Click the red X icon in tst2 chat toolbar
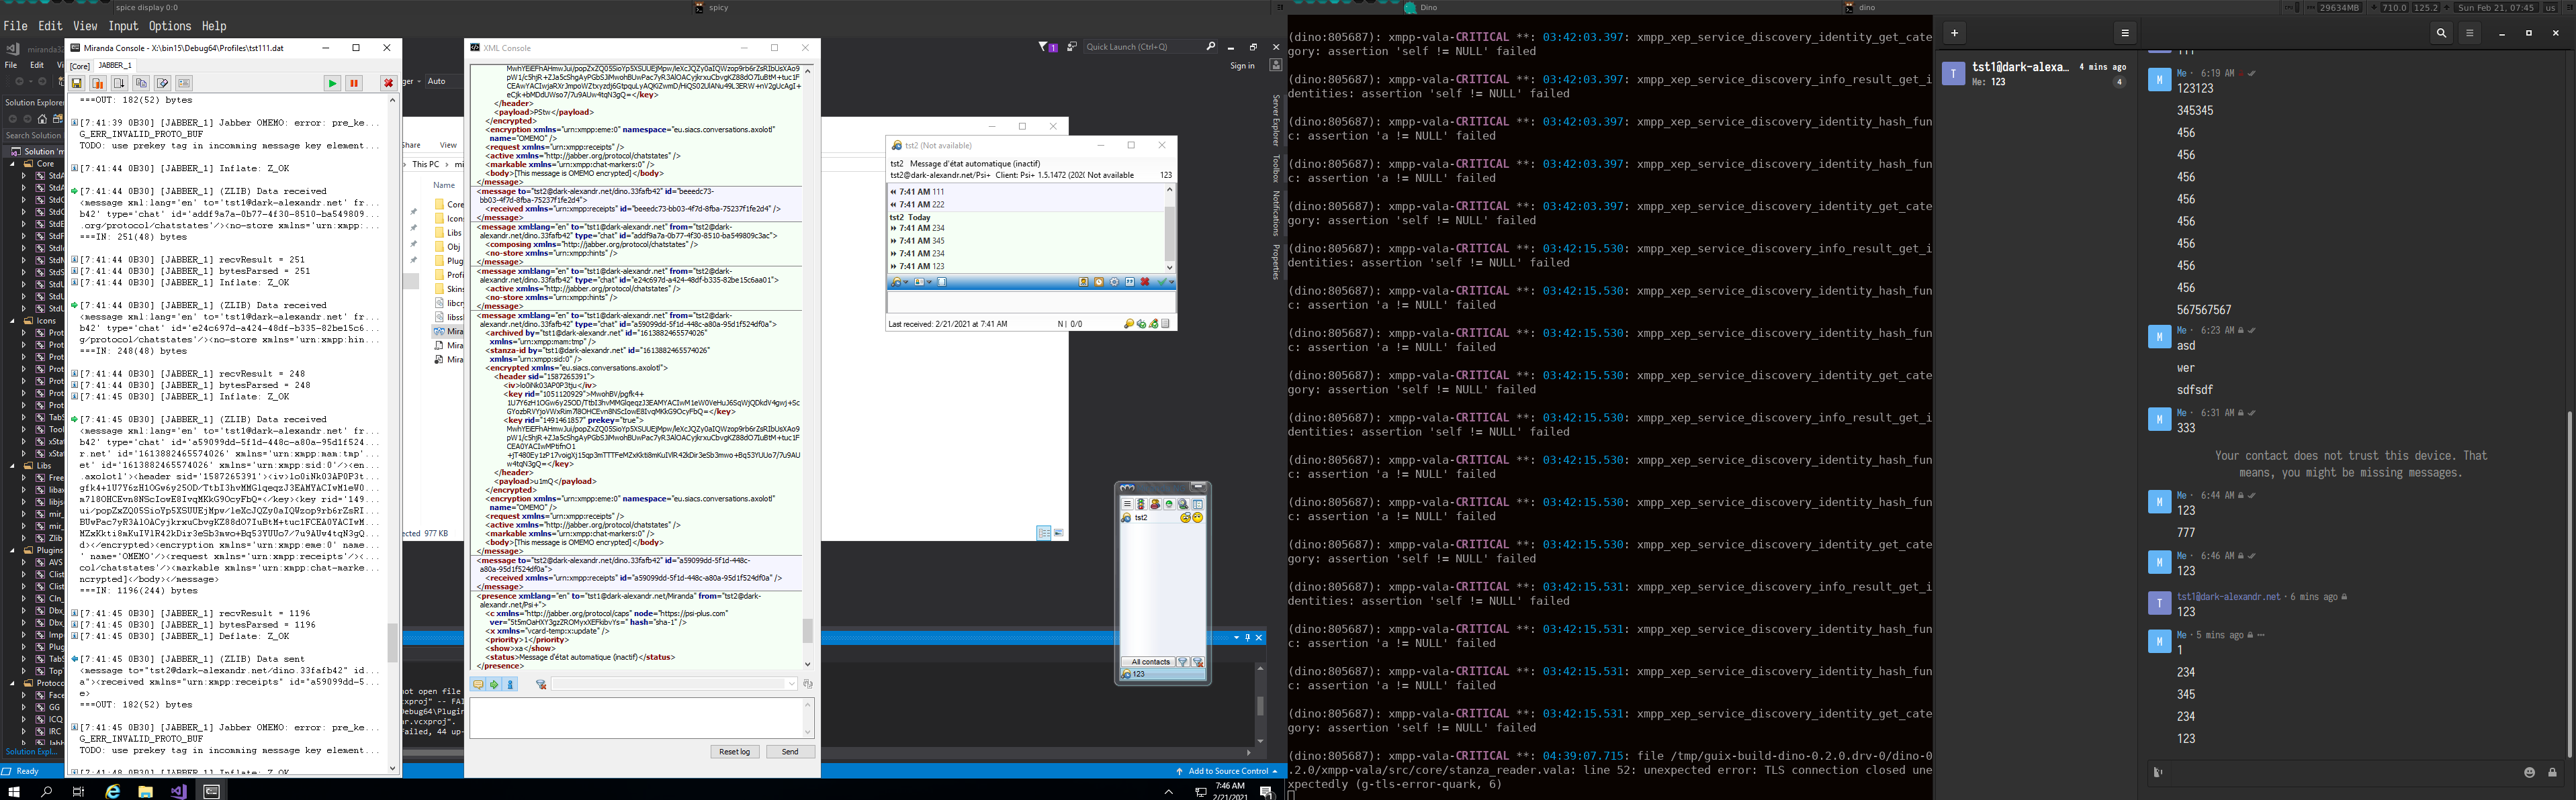This screenshot has width=2576, height=800. coord(1145,283)
